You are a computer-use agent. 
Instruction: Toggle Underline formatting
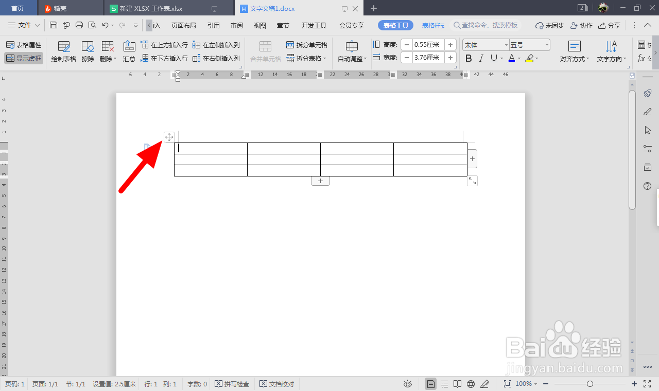coord(494,59)
